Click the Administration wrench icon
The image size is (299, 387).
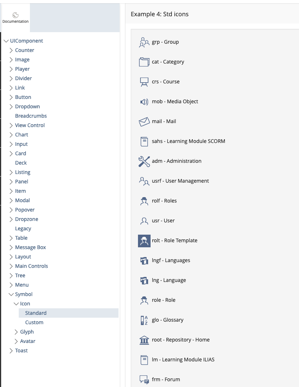point(144,161)
